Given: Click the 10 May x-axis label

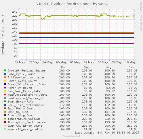Looking at the screenshot, I should [x=130, y=62].
